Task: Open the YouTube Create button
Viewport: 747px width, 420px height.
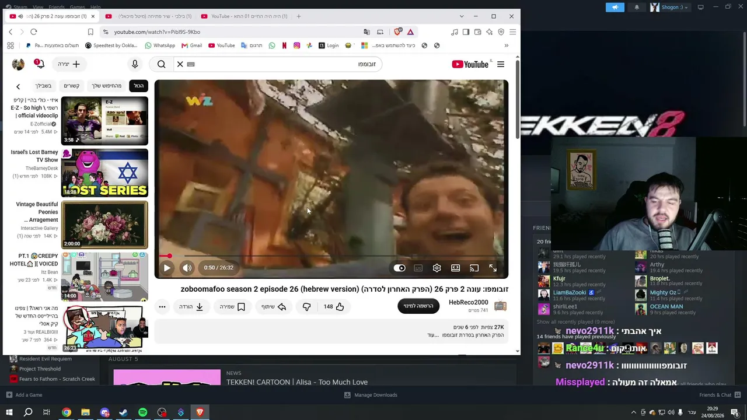Action: tap(69, 64)
